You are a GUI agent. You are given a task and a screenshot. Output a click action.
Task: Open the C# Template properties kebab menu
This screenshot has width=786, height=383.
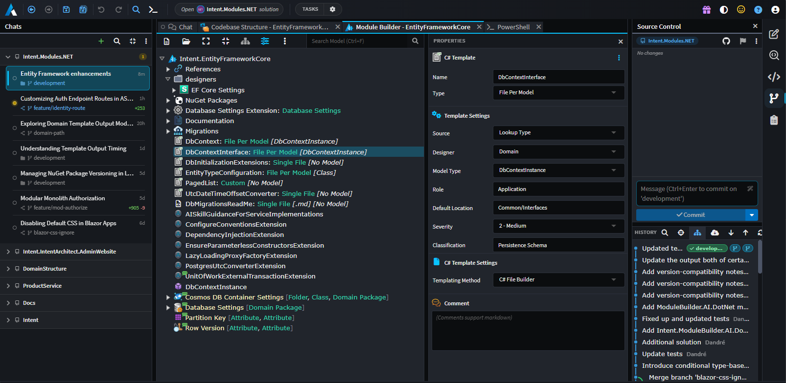pos(619,58)
